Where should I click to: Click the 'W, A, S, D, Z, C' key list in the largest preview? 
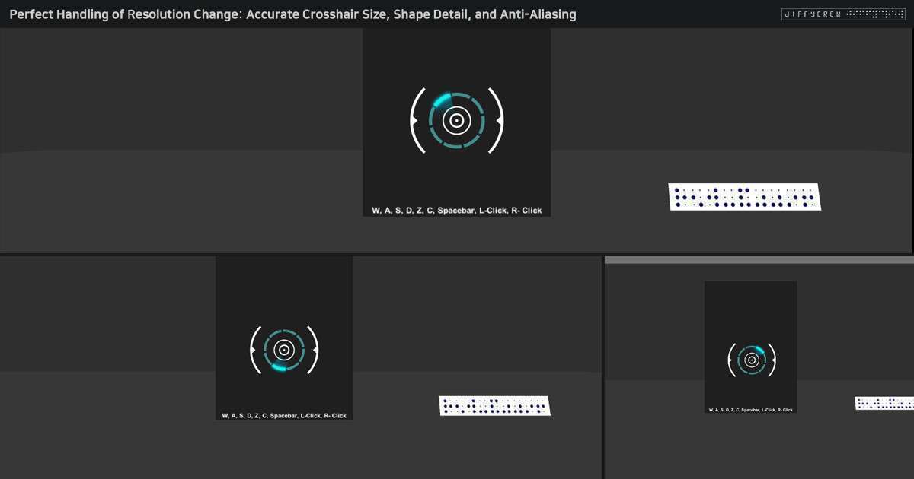pyautogui.click(x=457, y=210)
